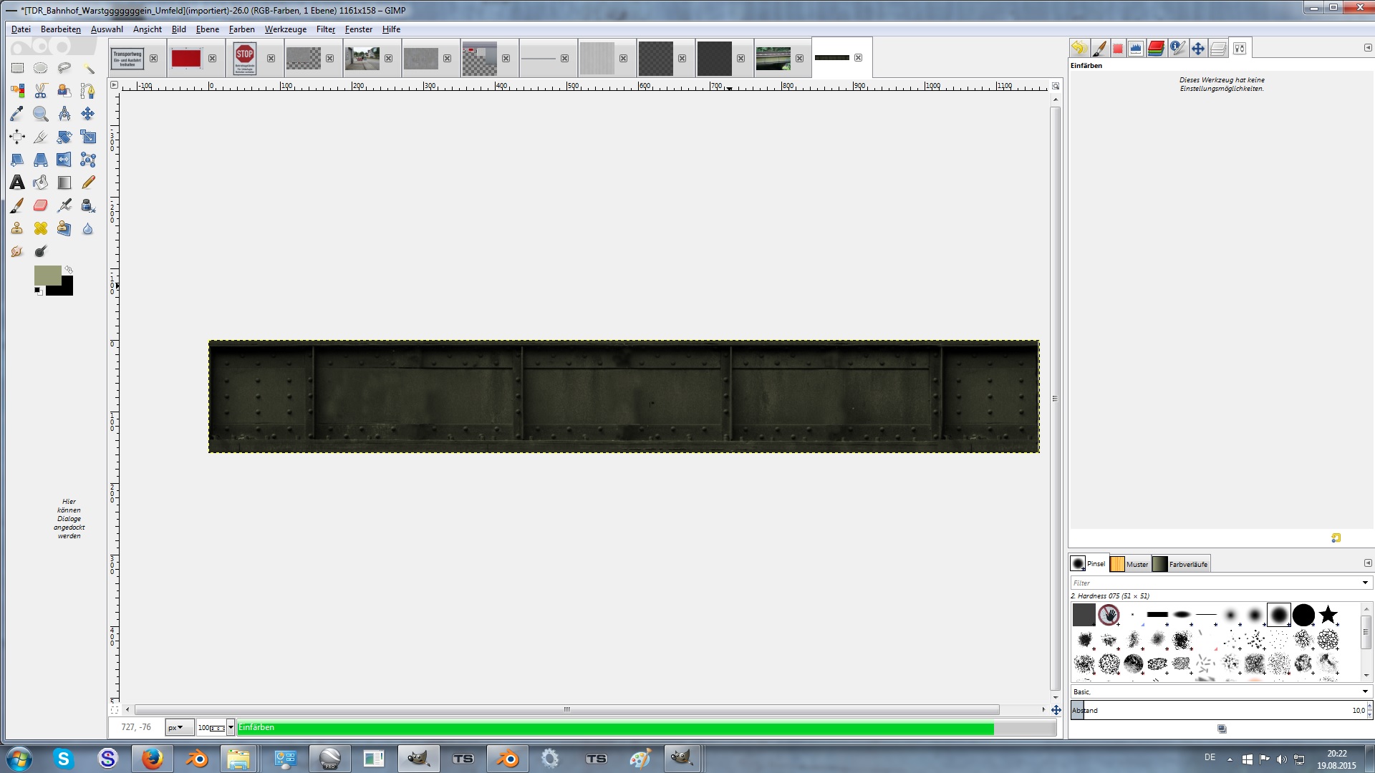
Task: Expand the Basic brush tag dropdown
Action: click(1365, 691)
